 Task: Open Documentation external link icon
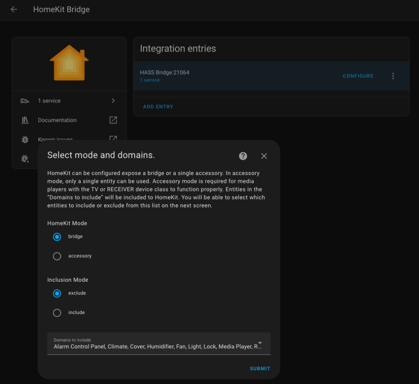113,120
